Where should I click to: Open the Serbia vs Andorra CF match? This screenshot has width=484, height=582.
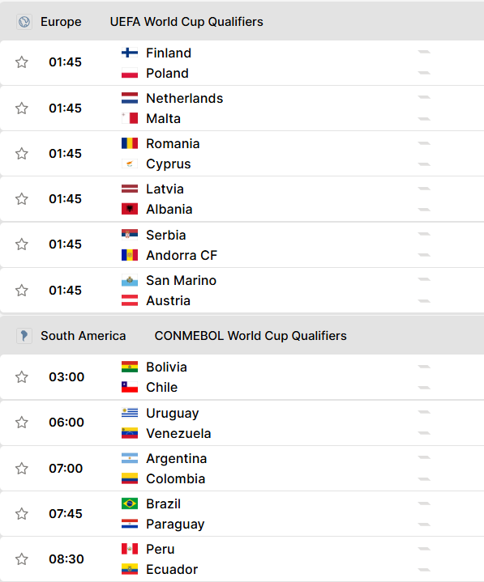tap(242, 245)
